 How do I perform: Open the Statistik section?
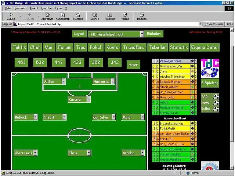point(179,47)
